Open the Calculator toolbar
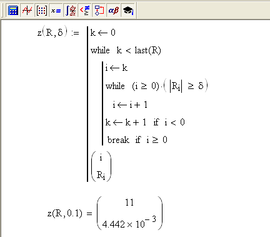The image size is (270, 237). (x=12, y=10)
